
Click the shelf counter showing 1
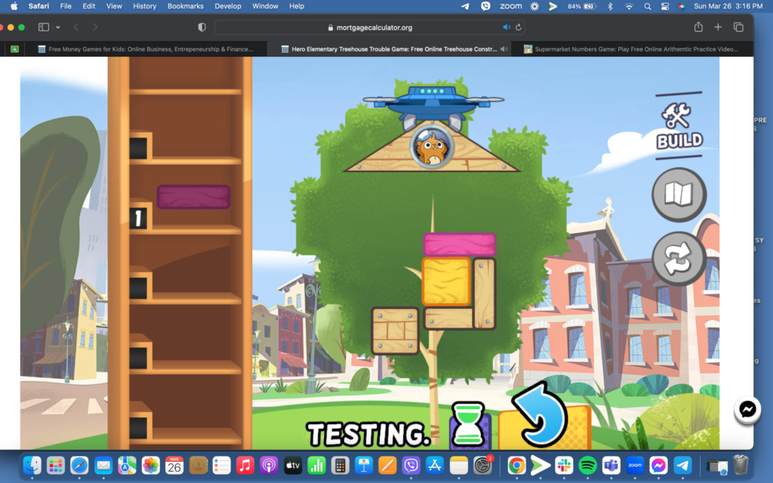click(138, 218)
